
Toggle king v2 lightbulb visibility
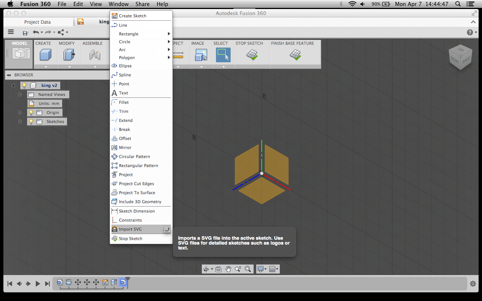(x=24, y=85)
